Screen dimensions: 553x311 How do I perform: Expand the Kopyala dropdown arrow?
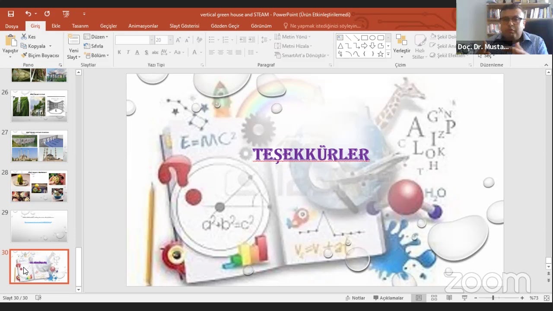50,46
